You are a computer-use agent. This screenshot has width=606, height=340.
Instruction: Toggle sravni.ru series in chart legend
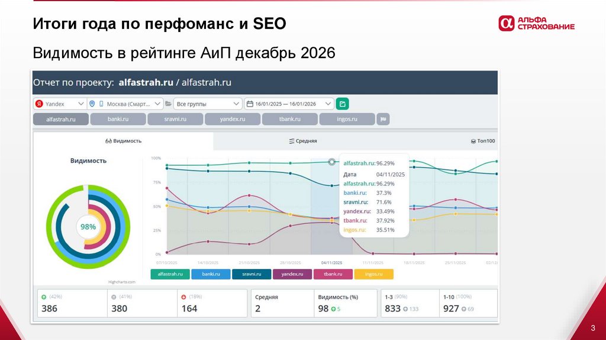(x=252, y=274)
